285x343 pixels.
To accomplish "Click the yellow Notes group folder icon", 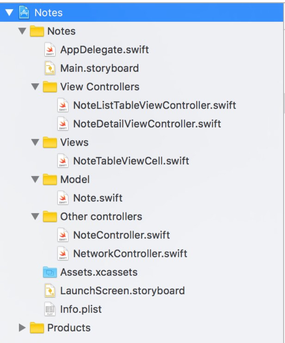I will (x=37, y=31).
